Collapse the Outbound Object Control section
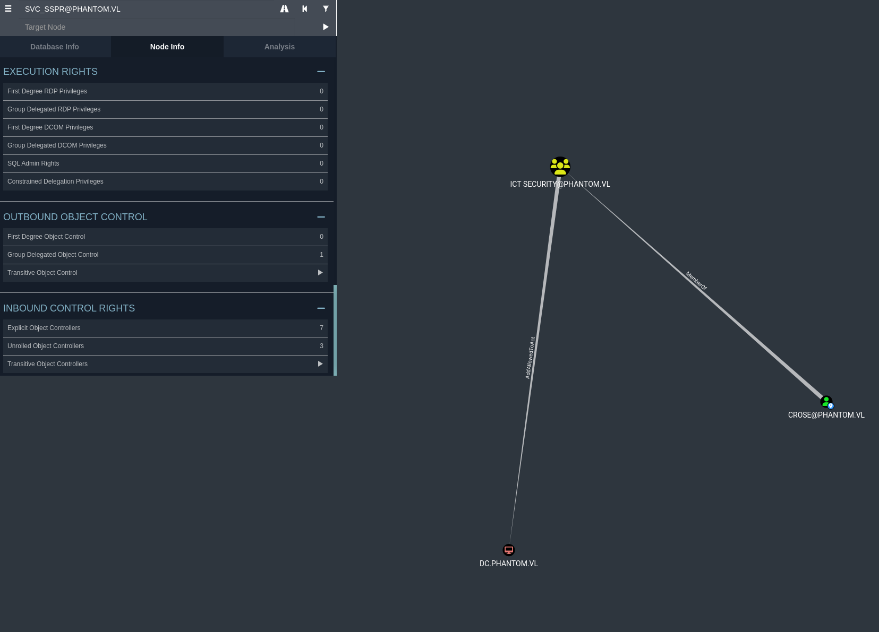 (321, 217)
